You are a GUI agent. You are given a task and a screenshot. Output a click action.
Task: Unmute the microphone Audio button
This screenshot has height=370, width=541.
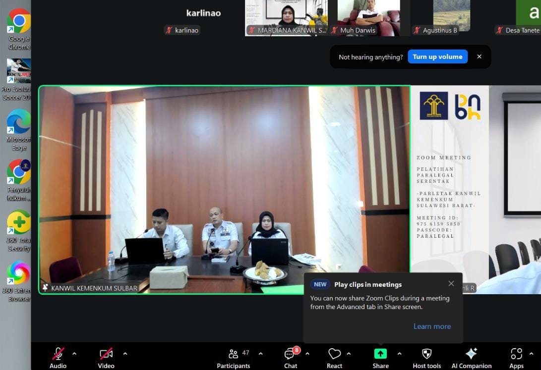[58, 354]
